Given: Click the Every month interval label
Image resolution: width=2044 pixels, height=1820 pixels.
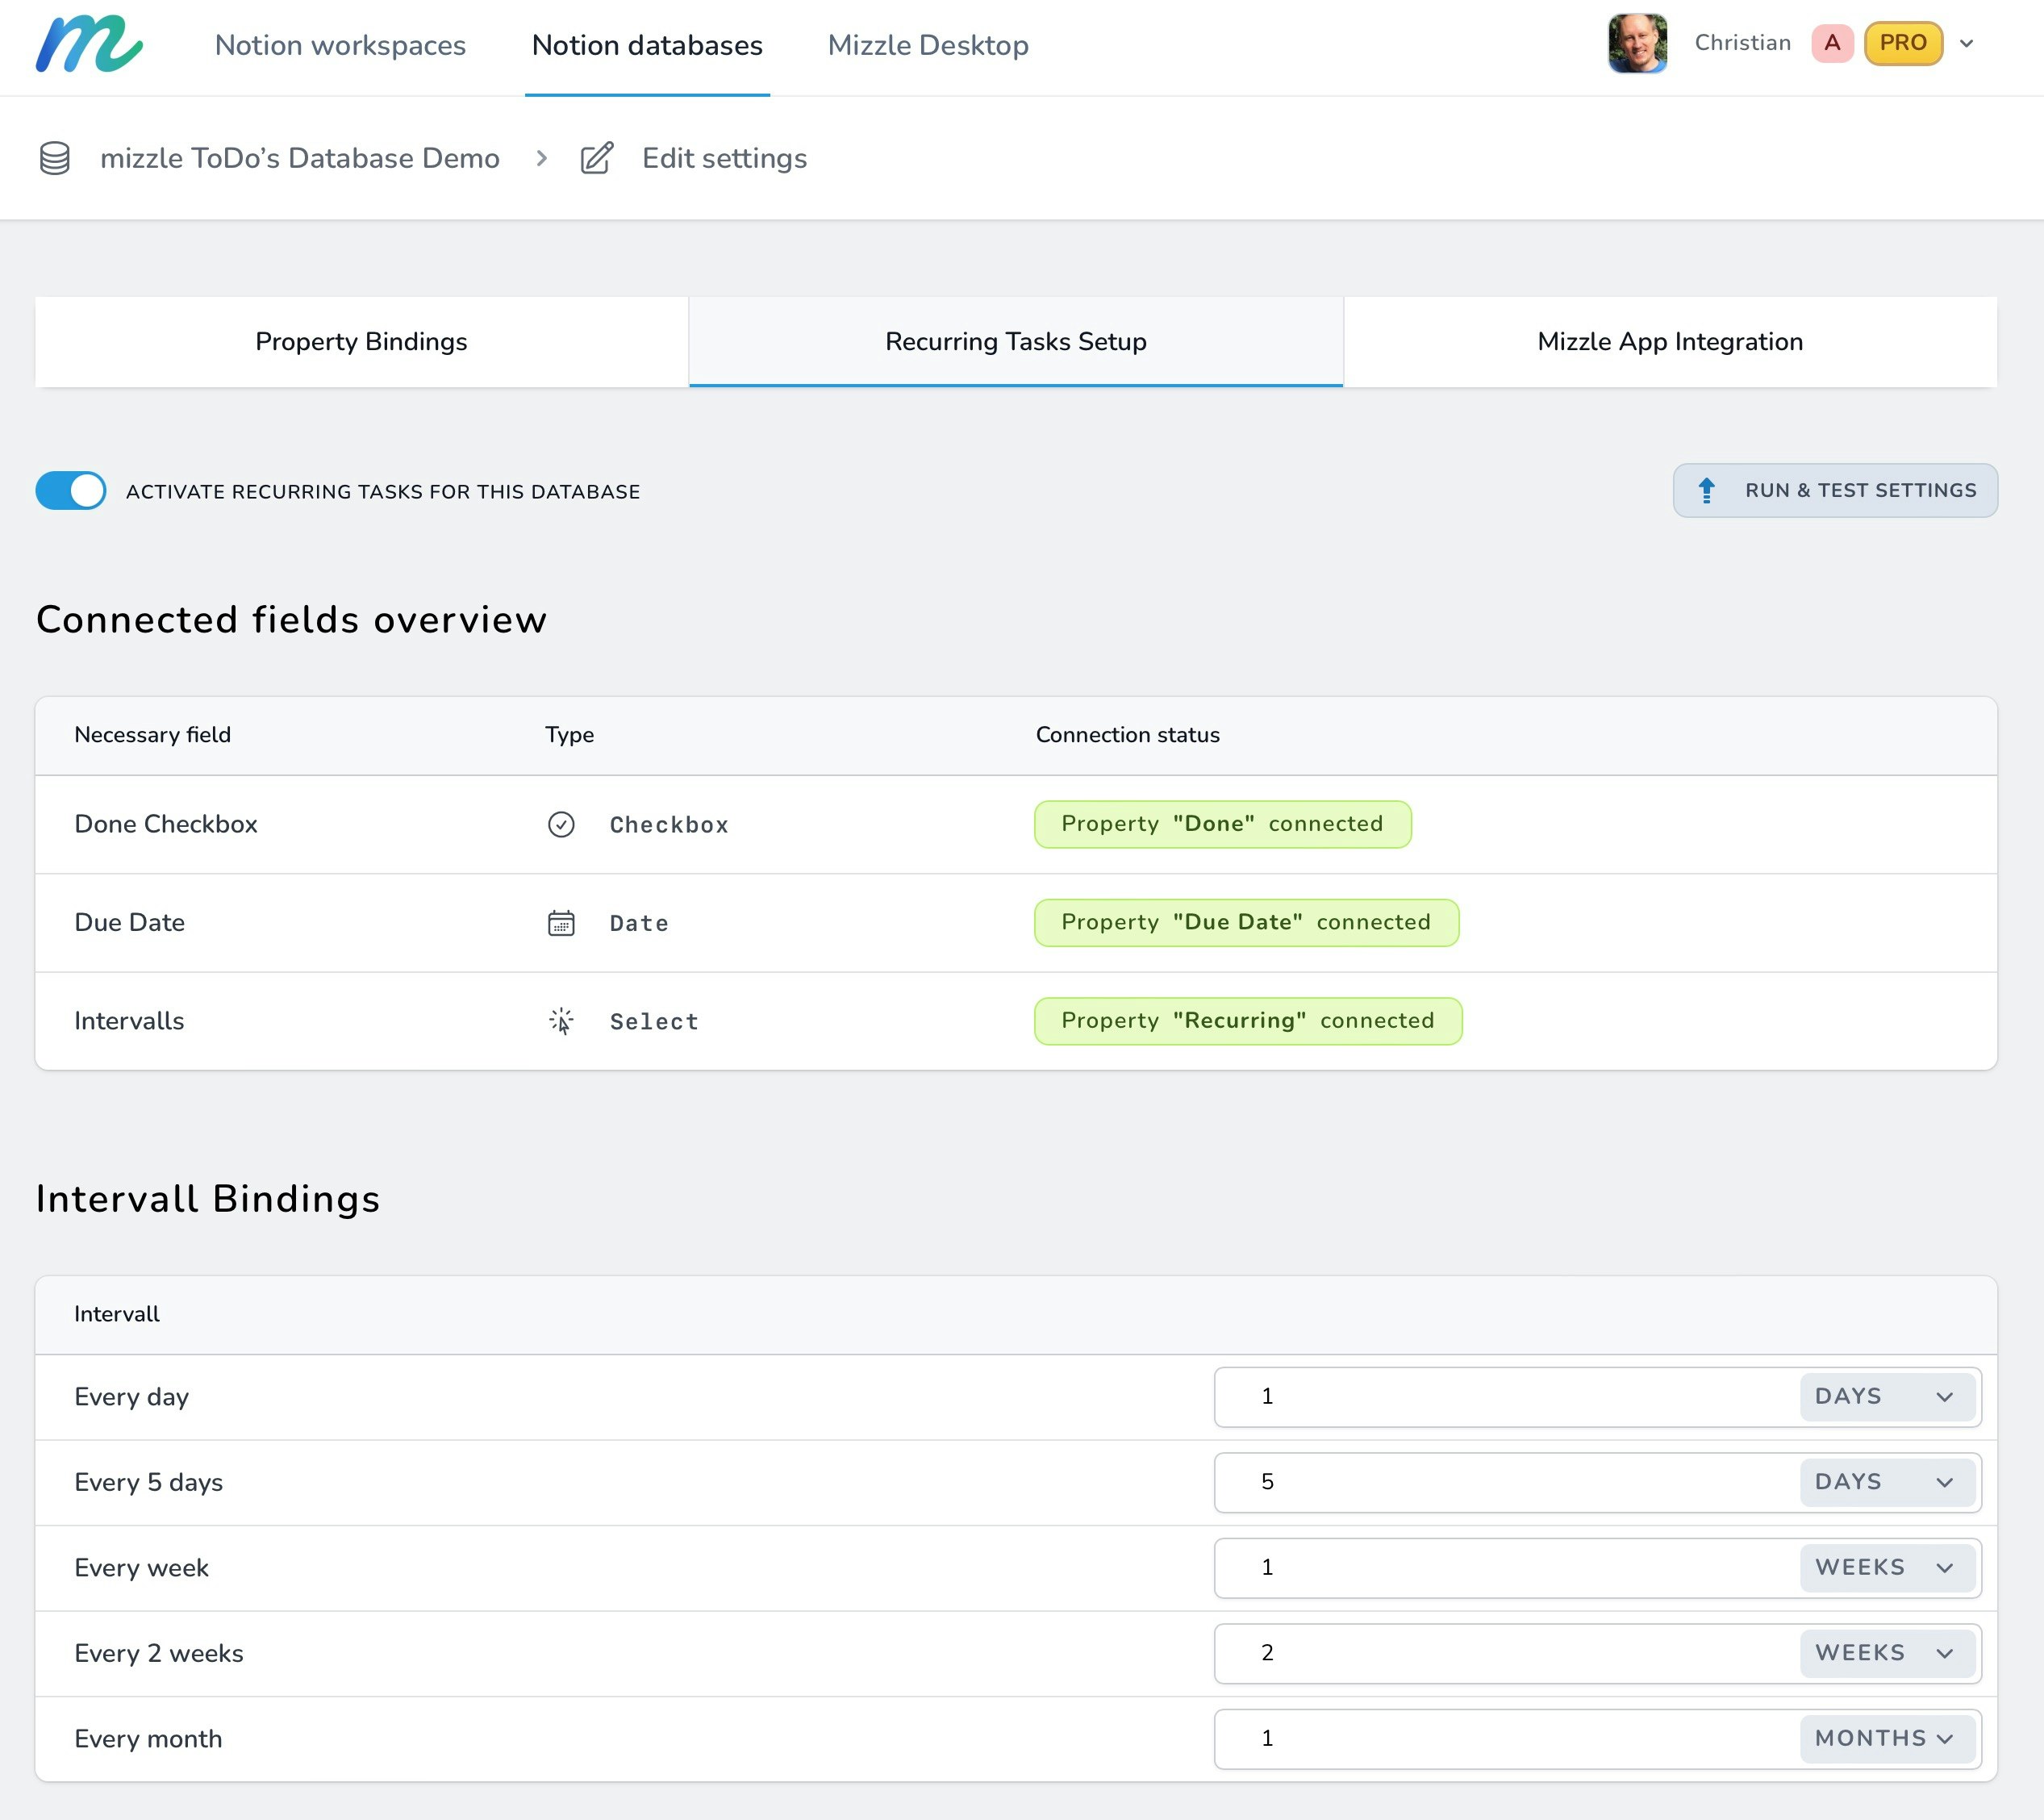Looking at the screenshot, I should tap(148, 1739).
